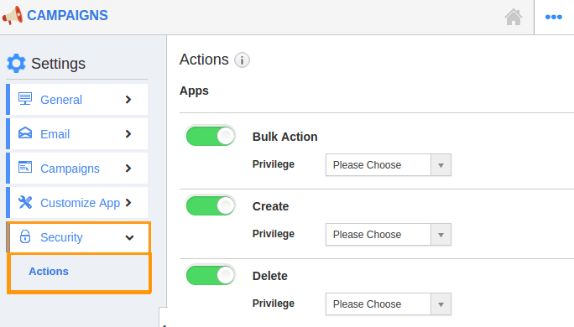This screenshot has width=574, height=327.
Task: Expand the Customize App chevron
Action: pyautogui.click(x=128, y=203)
